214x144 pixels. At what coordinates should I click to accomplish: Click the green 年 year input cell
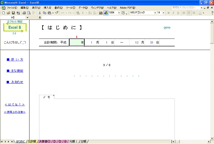pos(77,42)
